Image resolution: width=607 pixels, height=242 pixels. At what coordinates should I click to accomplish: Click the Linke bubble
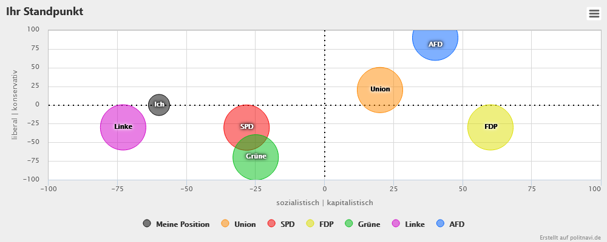click(123, 127)
